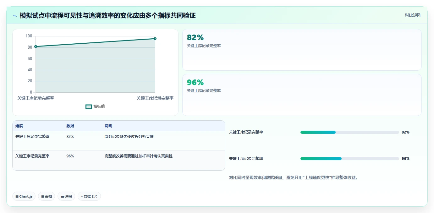Viewport: 434px width, 213px height.
Task: Click the "进度" tag chip
Action: 66,196
